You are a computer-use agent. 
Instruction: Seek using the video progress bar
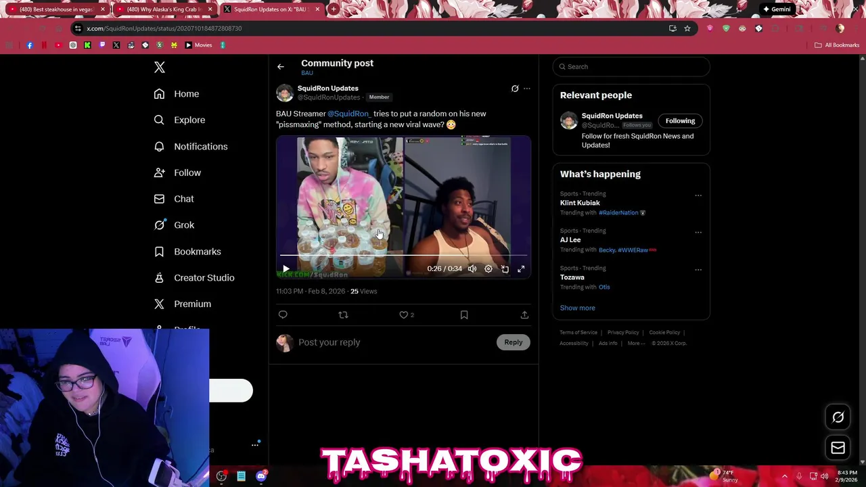click(x=403, y=256)
